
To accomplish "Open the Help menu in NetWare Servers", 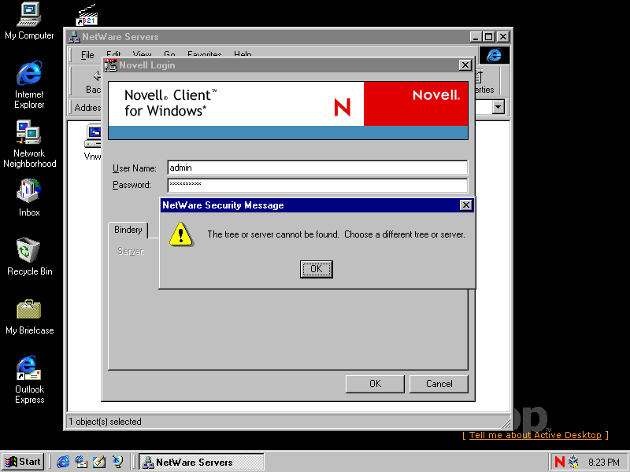I will 243,54.
